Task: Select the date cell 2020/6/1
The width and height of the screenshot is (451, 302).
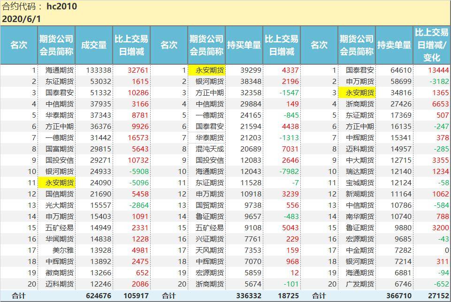Action: (21, 19)
